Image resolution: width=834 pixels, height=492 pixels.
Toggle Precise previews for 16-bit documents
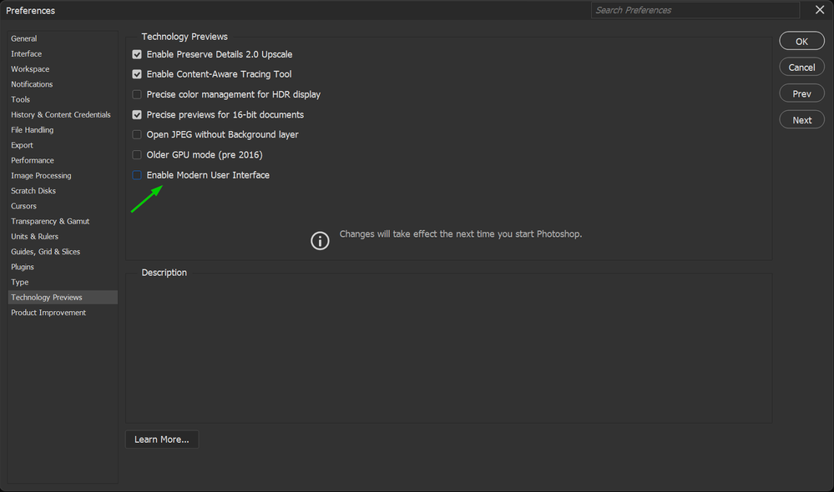[x=137, y=114]
